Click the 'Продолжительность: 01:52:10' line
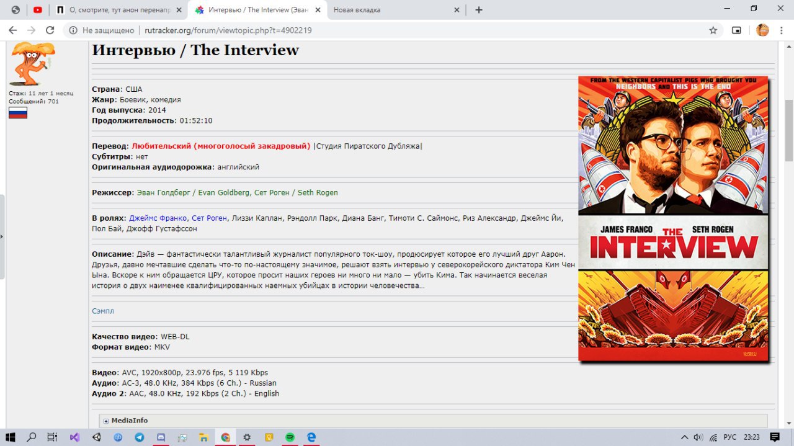The width and height of the screenshot is (794, 446). pos(152,120)
